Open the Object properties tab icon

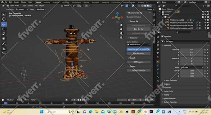(x=158, y=62)
